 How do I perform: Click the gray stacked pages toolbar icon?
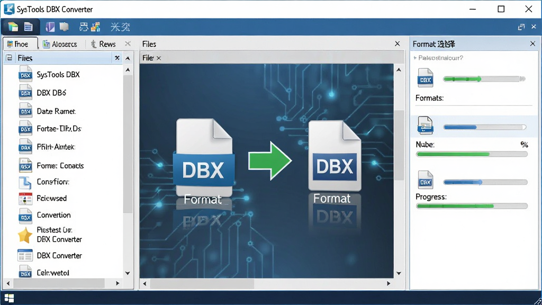[64, 26]
